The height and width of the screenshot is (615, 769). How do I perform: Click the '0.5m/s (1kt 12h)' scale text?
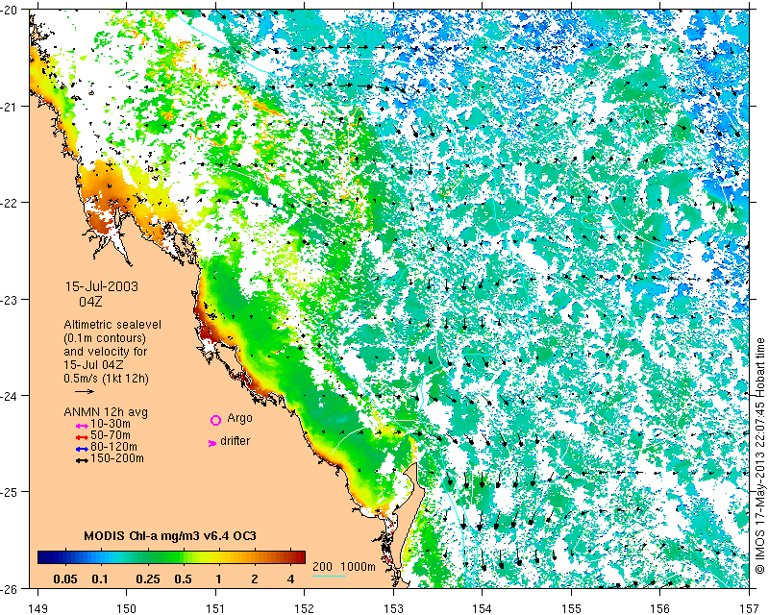pos(106,378)
